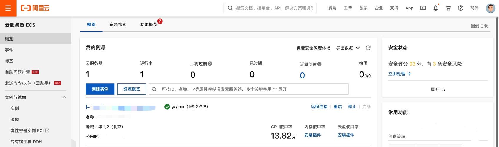Click the HOT badge beside 自助问题排查
Viewport: 499px width, 147px height.
click(x=35, y=72)
